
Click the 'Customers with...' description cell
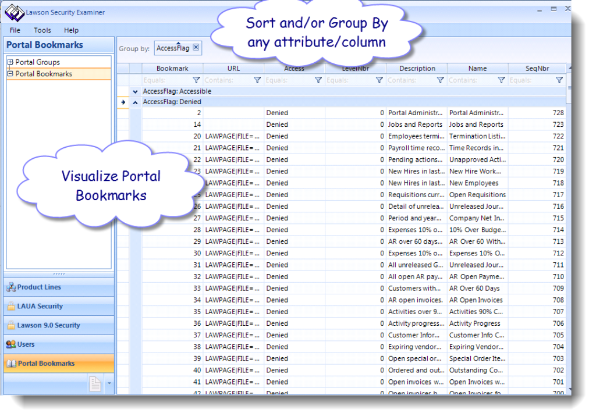[417, 288]
